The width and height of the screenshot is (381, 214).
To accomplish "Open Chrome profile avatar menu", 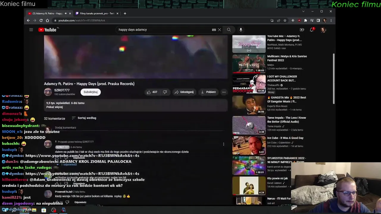I will [x=324, y=21].
